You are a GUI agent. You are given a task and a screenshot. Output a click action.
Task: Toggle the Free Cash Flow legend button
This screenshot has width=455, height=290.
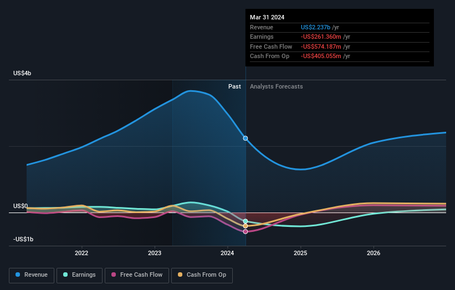click(137, 275)
